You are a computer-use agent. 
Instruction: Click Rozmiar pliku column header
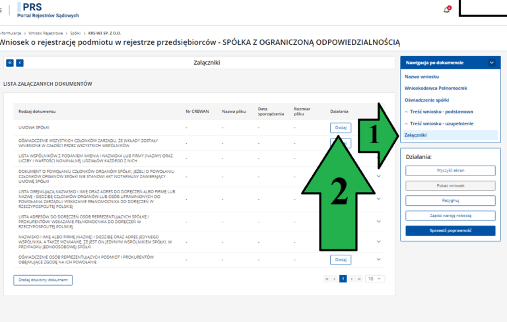[302, 112]
